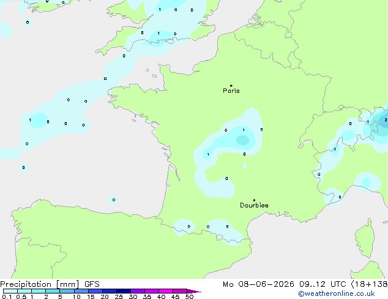Click the '09..12 UTC' time text
The image size is (388, 299).
click(323, 284)
